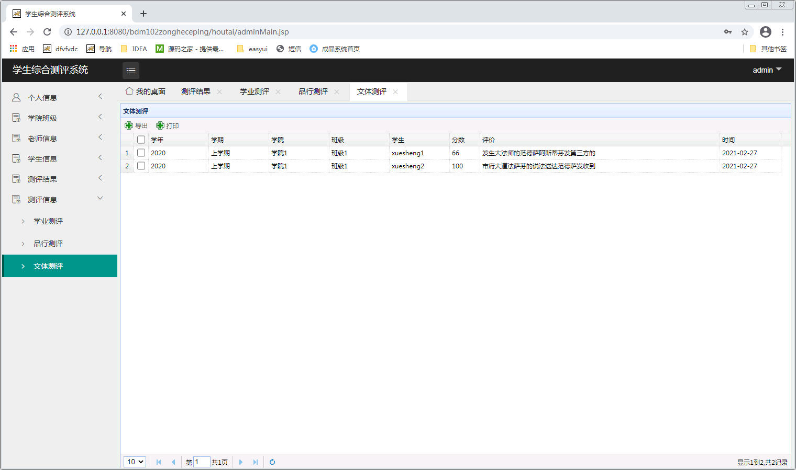Reload the browser page
The height and width of the screenshot is (470, 796).
(x=47, y=32)
